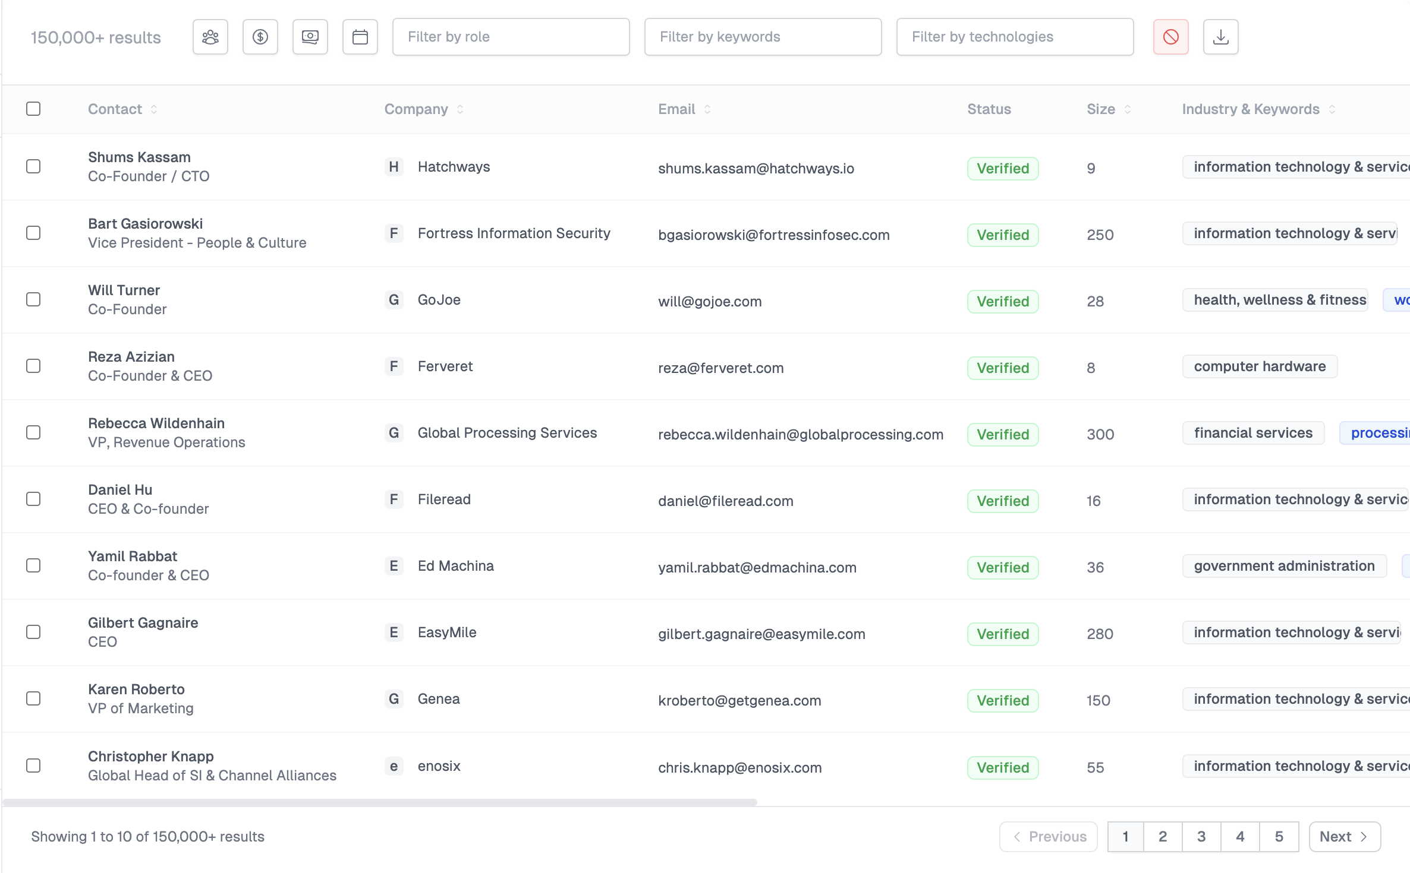The width and height of the screenshot is (1410, 873).
Task: Click the image/media filter icon
Action: pyautogui.click(x=310, y=37)
